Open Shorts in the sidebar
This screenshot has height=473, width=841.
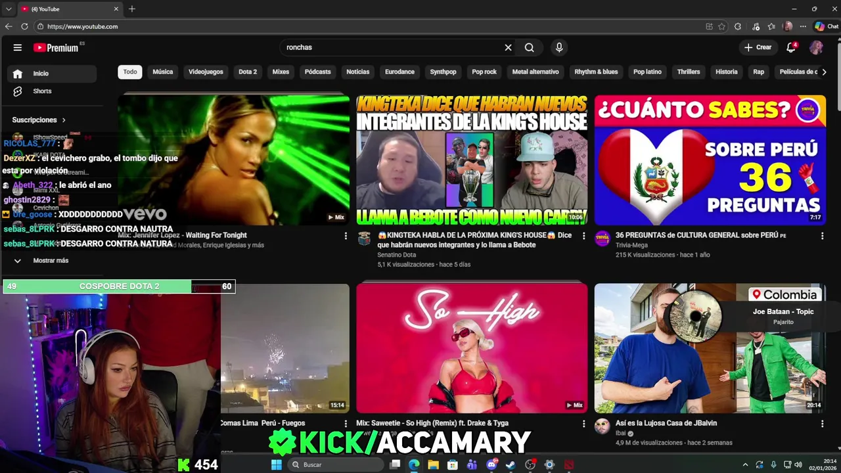click(x=53, y=91)
